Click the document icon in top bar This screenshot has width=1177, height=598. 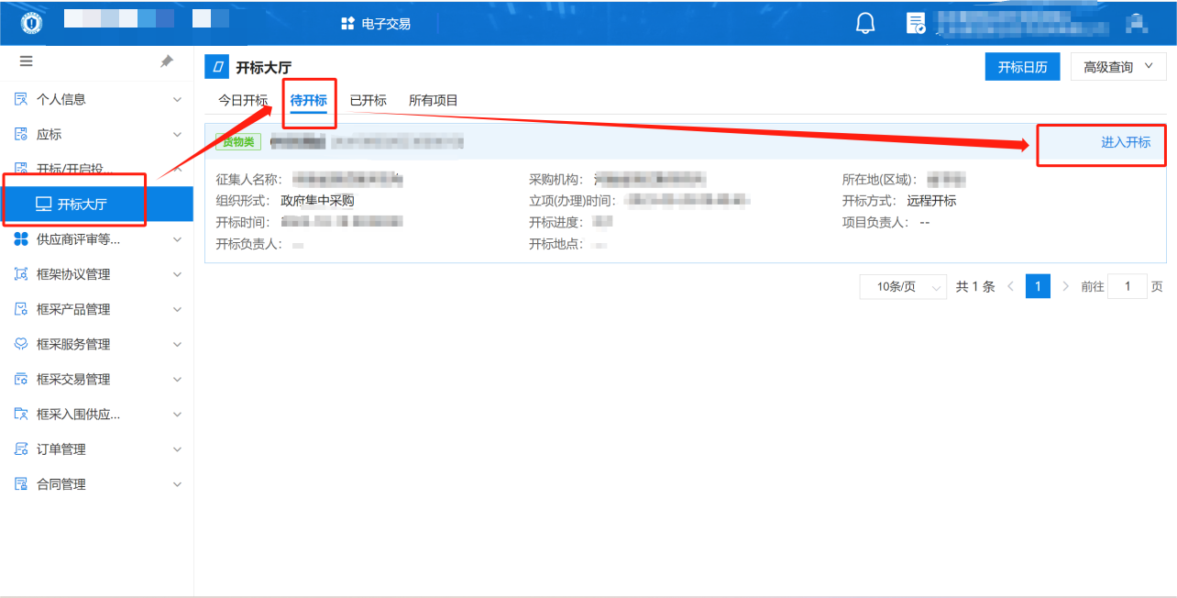click(916, 23)
